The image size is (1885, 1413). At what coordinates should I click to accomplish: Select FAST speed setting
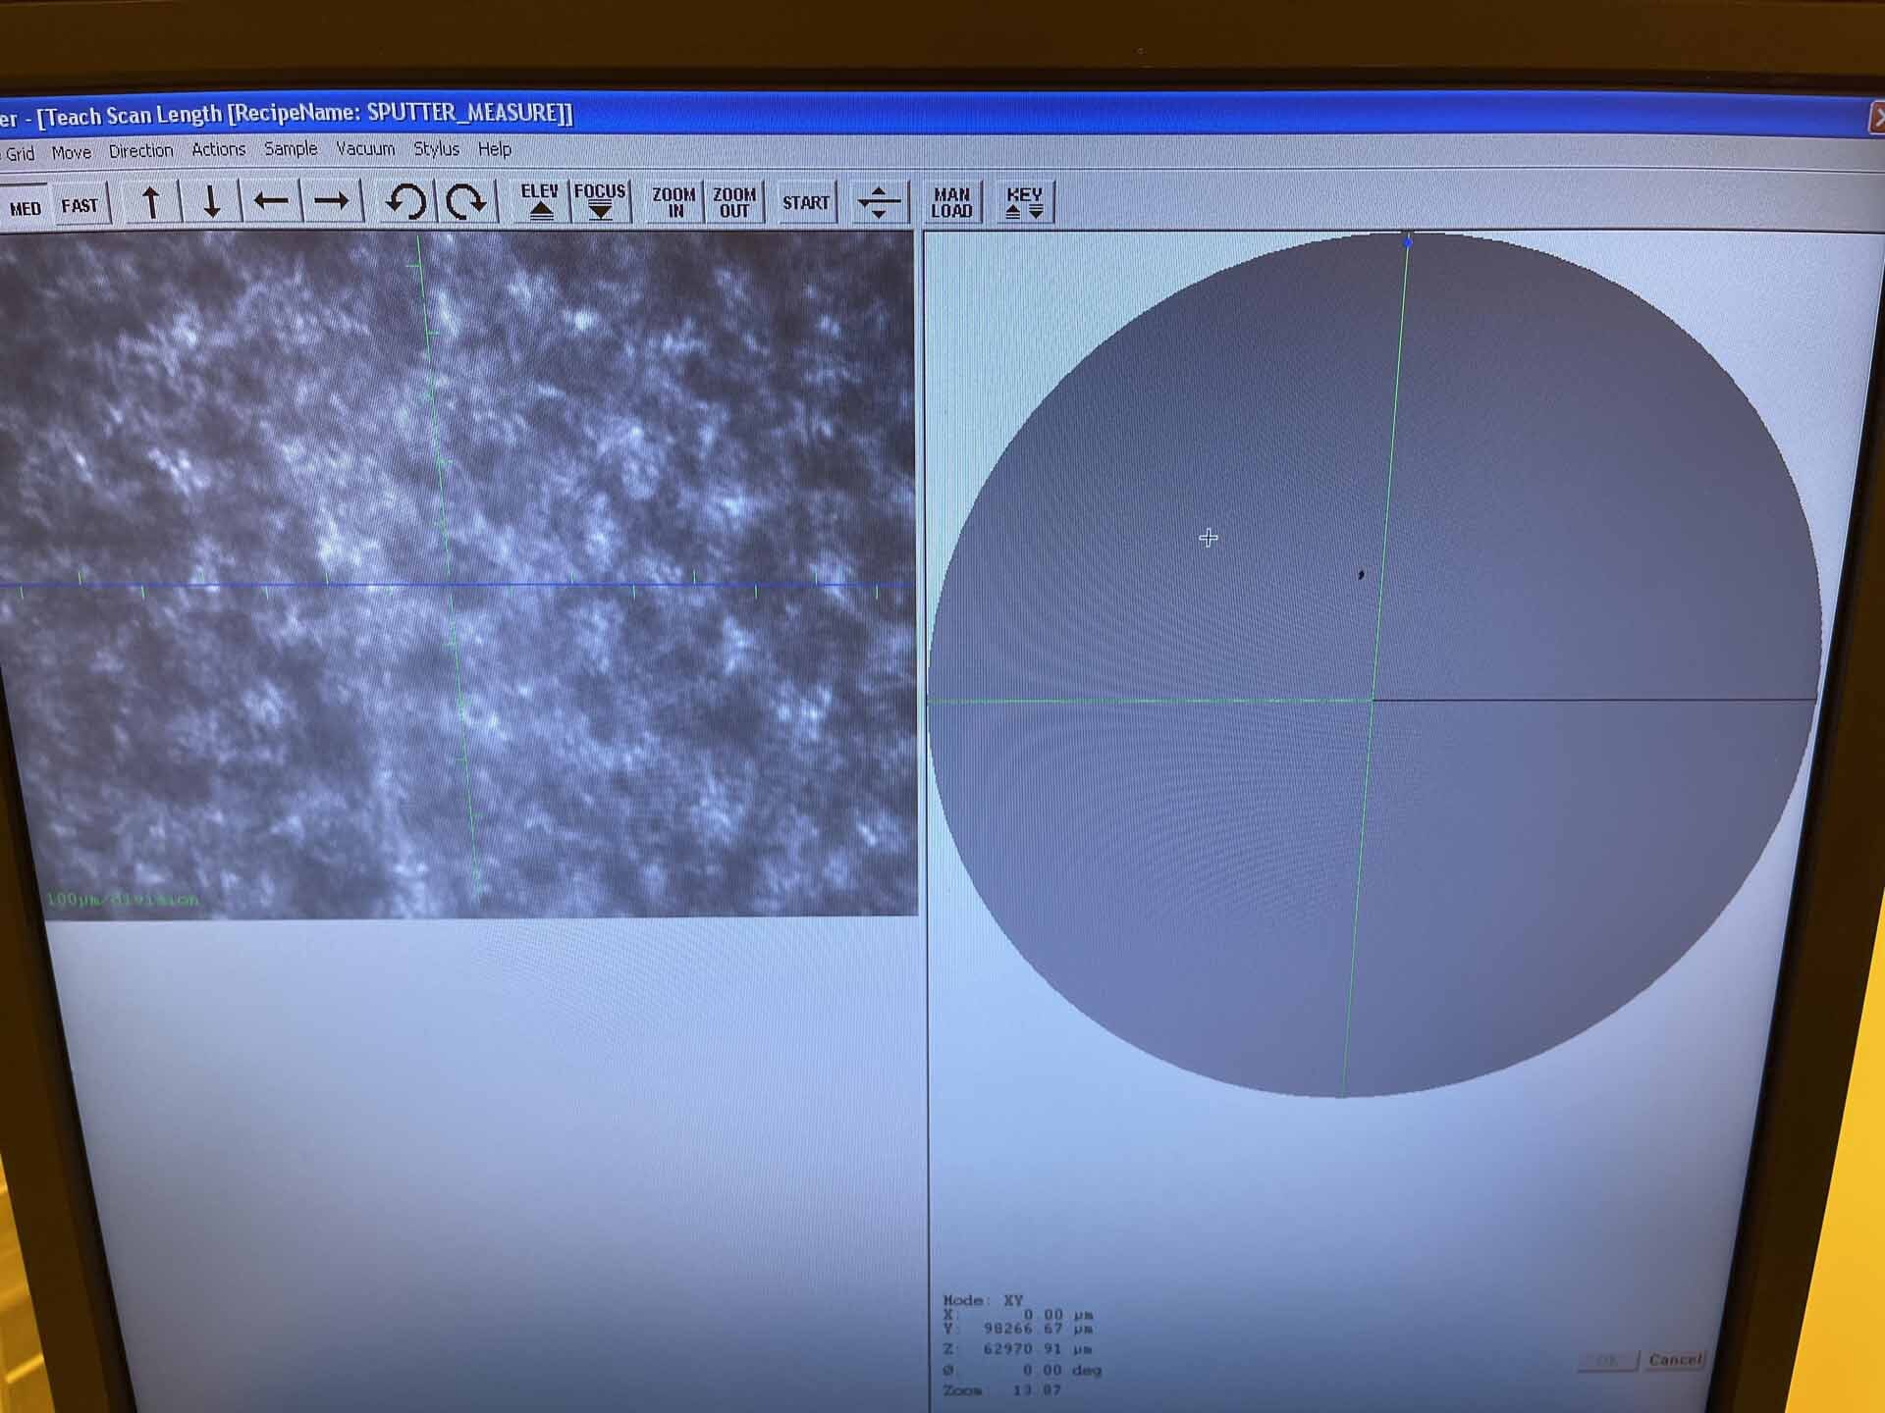(80, 205)
